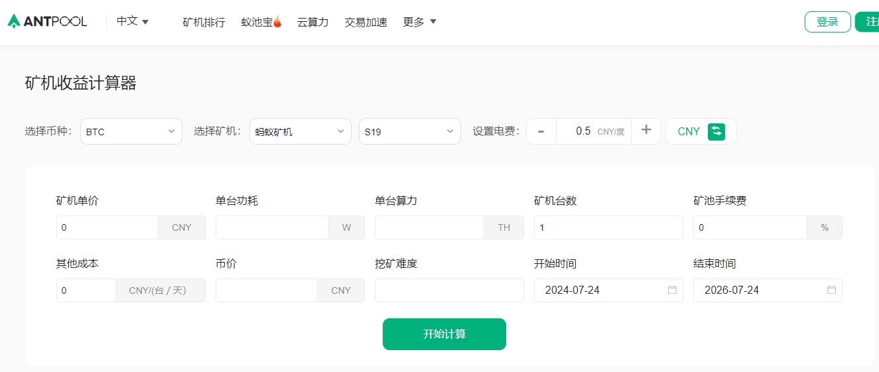879x372 pixels.
Task: Go to the 云算力 page
Action: coord(312,22)
